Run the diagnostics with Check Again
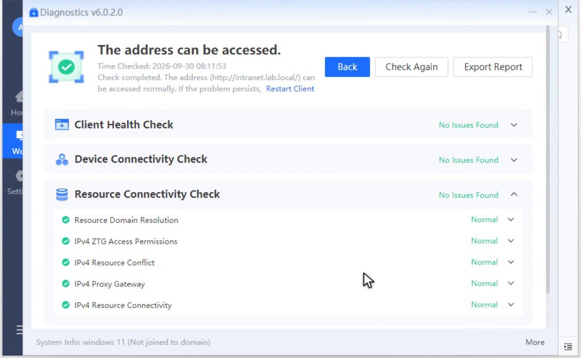This screenshot has height=358, width=581. (x=411, y=67)
